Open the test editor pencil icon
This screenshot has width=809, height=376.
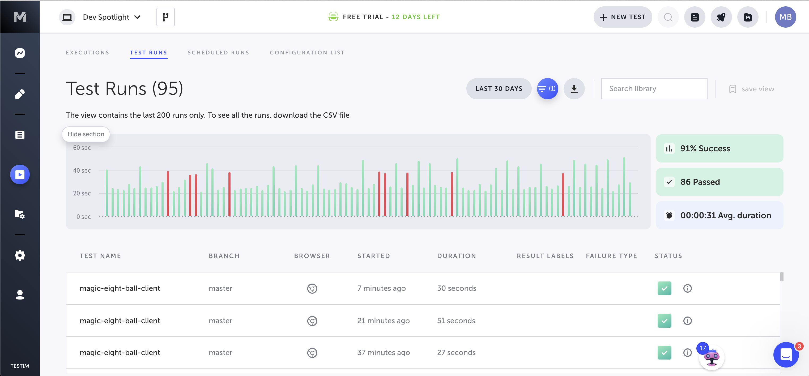click(x=20, y=94)
